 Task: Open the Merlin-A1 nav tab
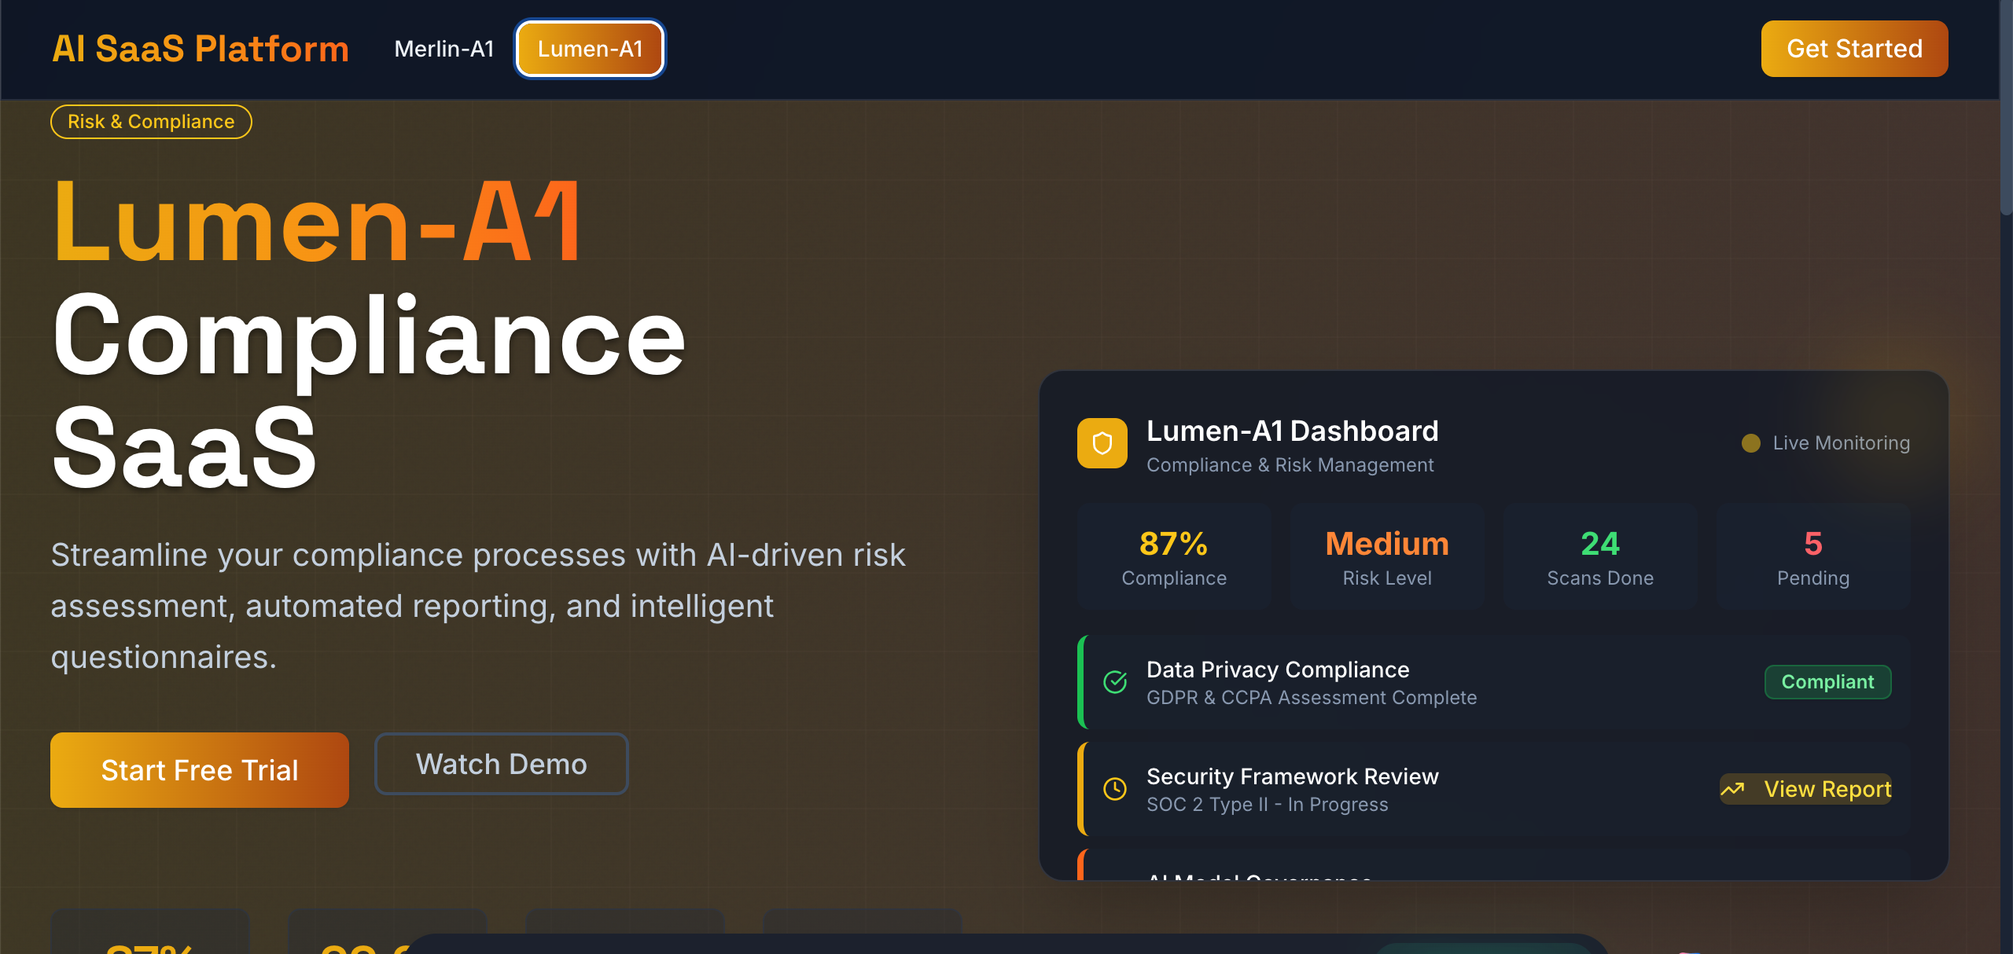pyautogui.click(x=443, y=49)
